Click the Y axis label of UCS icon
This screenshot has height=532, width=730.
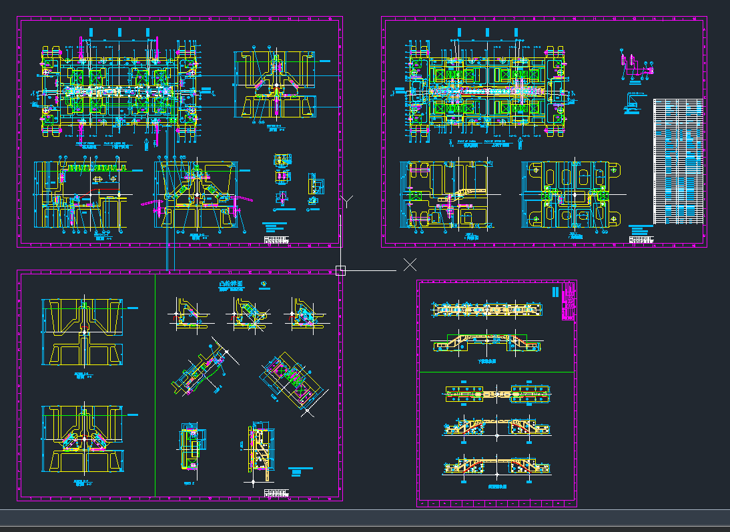coord(346,202)
